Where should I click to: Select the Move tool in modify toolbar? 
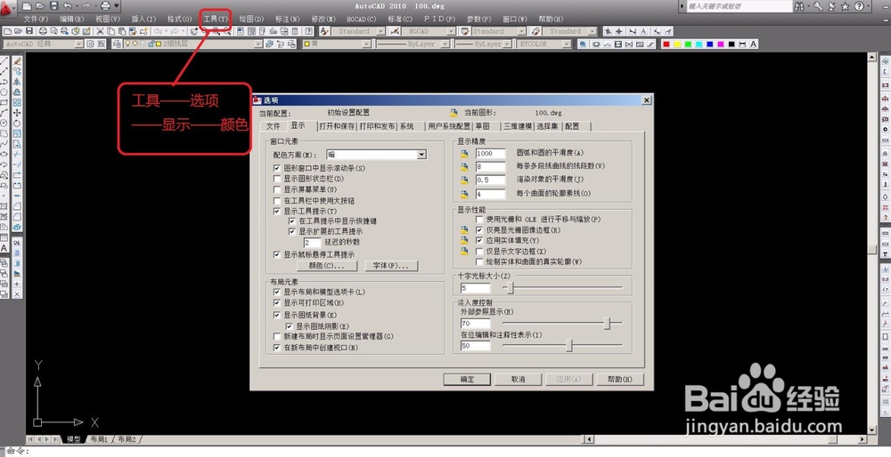pos(17,112)
